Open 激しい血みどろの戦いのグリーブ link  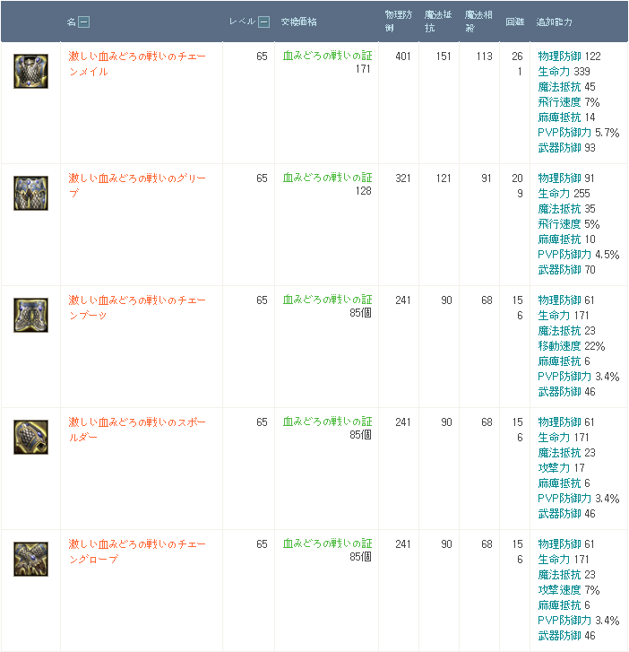(x=137, y=186)
